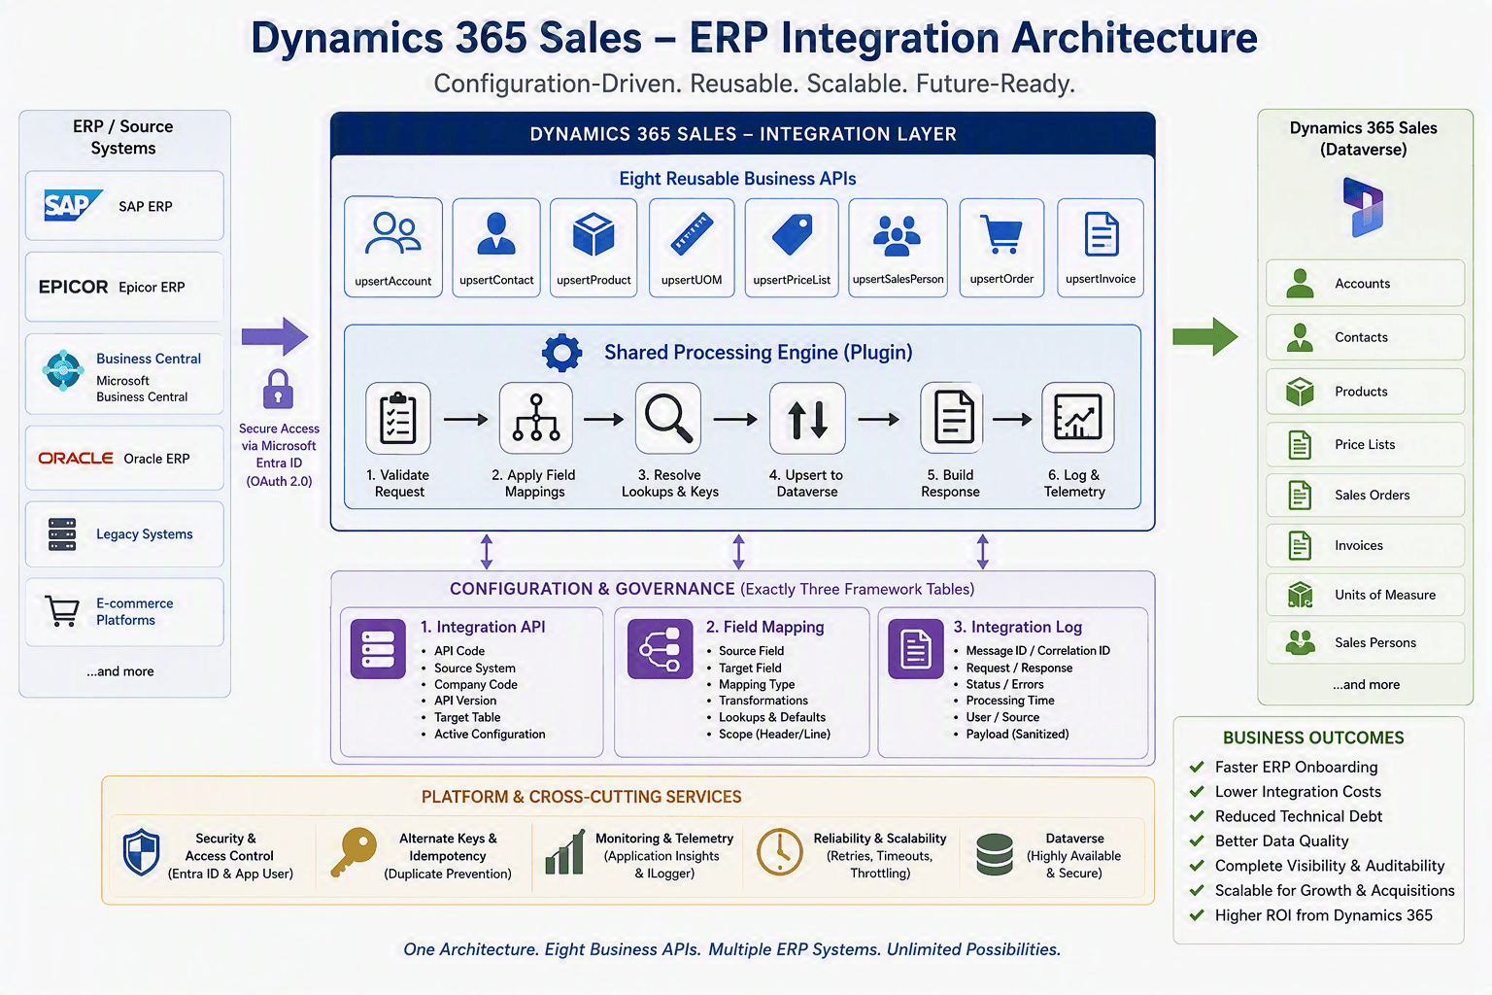Click the Log & Telemetry chart icon

[x=1077, y=419]
